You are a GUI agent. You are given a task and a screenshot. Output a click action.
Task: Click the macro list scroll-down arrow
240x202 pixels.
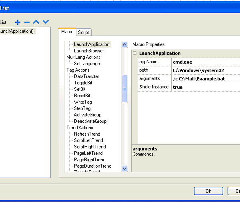tap(125, 168)
